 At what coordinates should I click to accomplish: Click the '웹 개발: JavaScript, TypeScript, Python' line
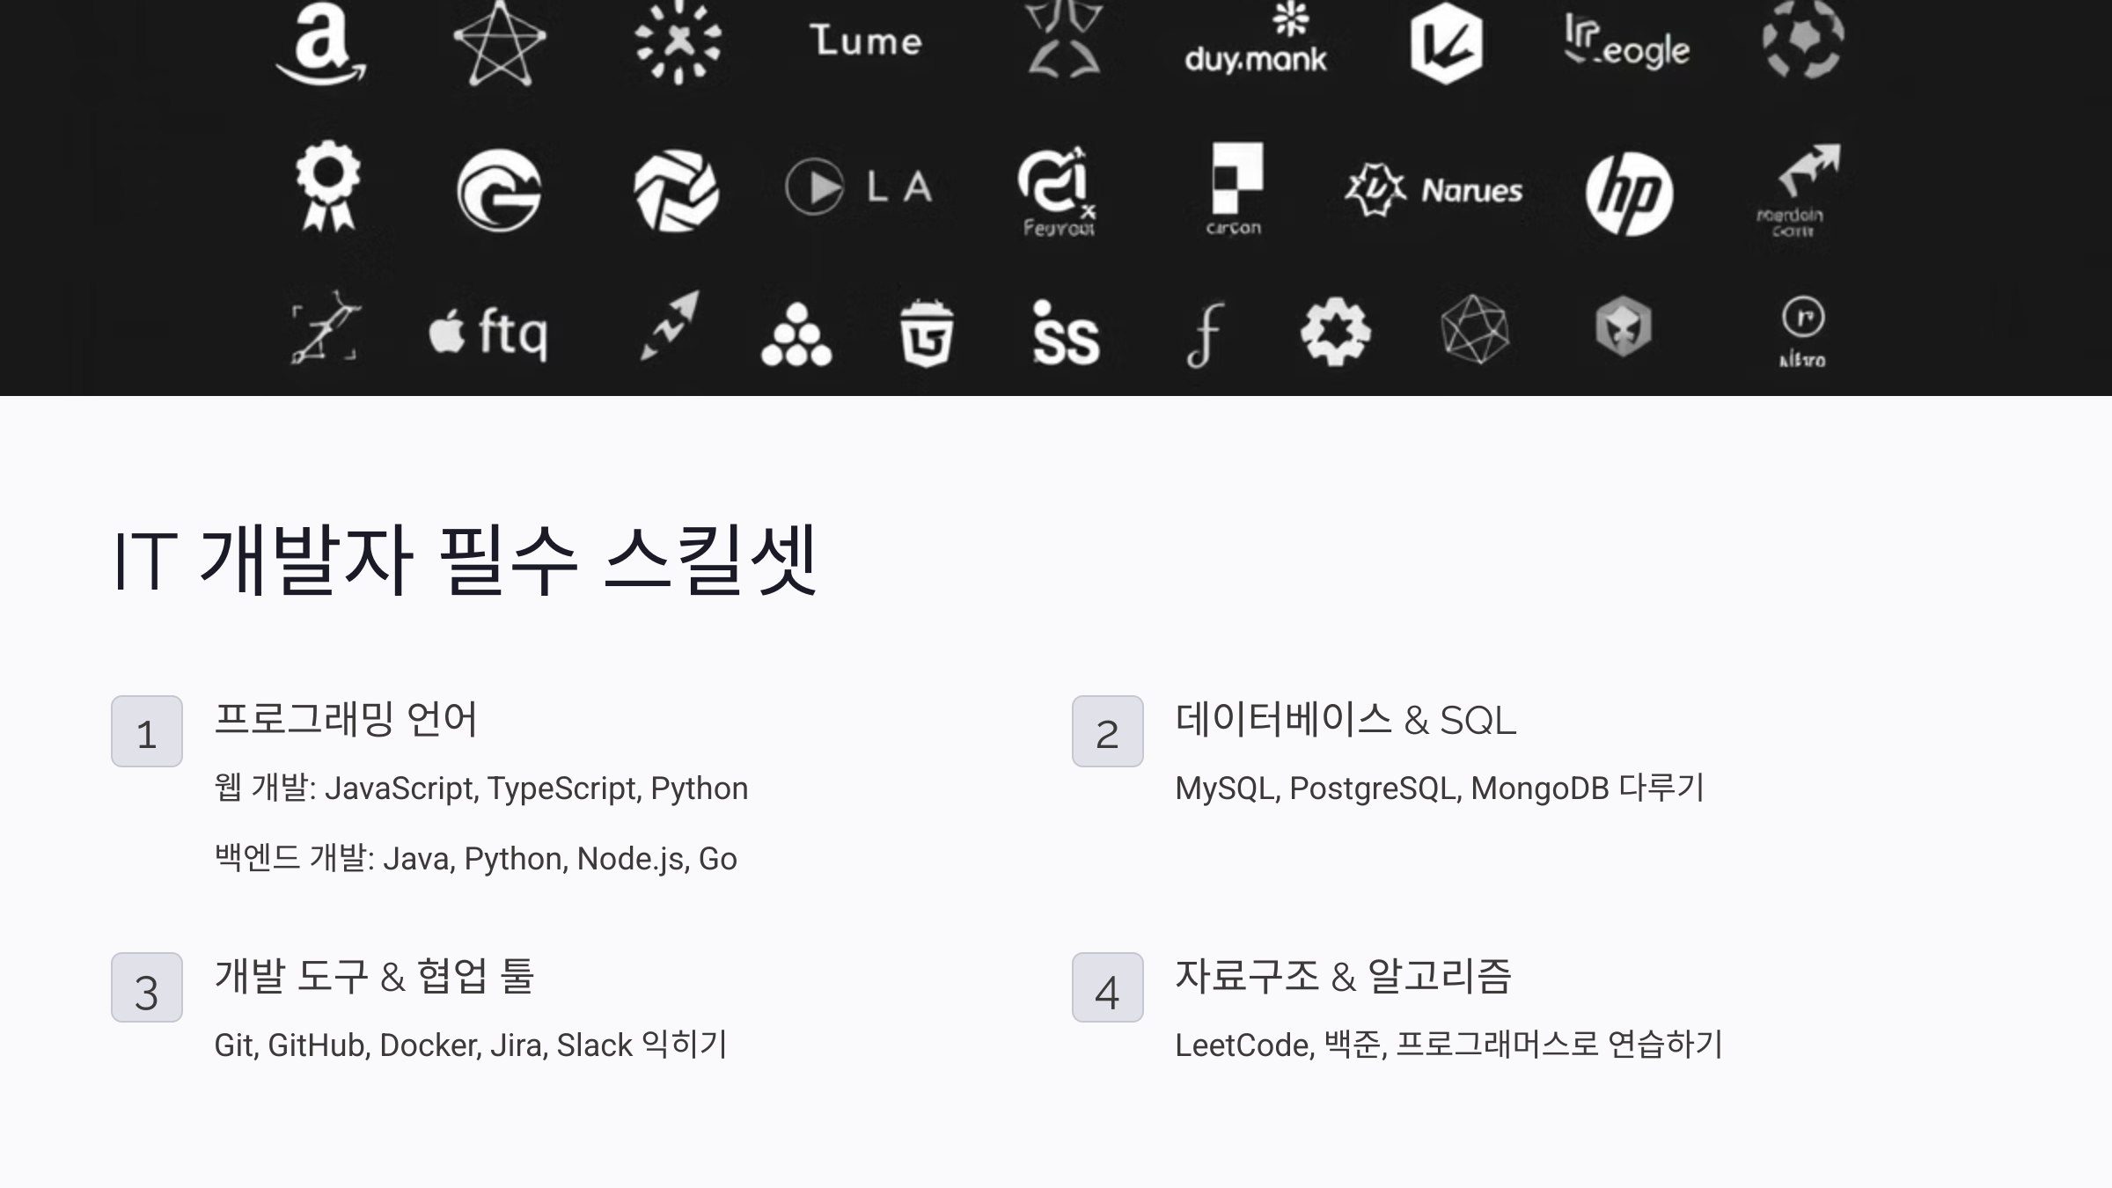(481, 788)
